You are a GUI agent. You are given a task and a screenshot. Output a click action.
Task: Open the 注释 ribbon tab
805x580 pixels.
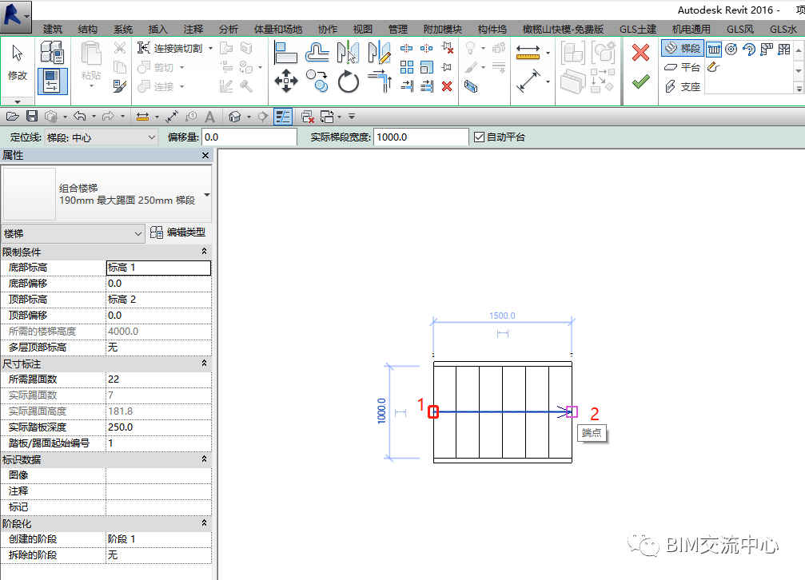click(193, 30)
